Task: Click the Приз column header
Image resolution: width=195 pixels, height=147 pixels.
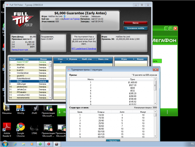Action: pyautogui.click(x=133, y=79)
